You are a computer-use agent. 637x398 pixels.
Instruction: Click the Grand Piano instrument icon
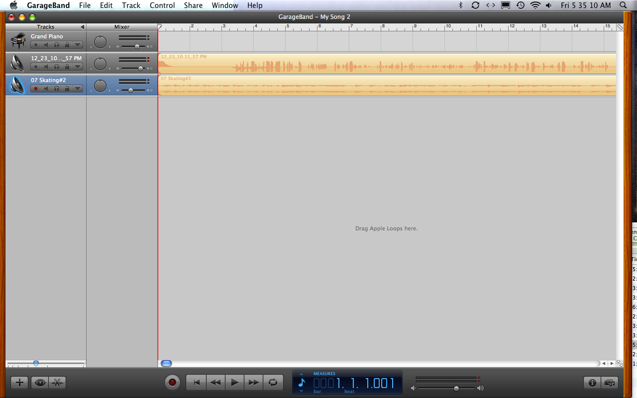(x=18, y=41)
